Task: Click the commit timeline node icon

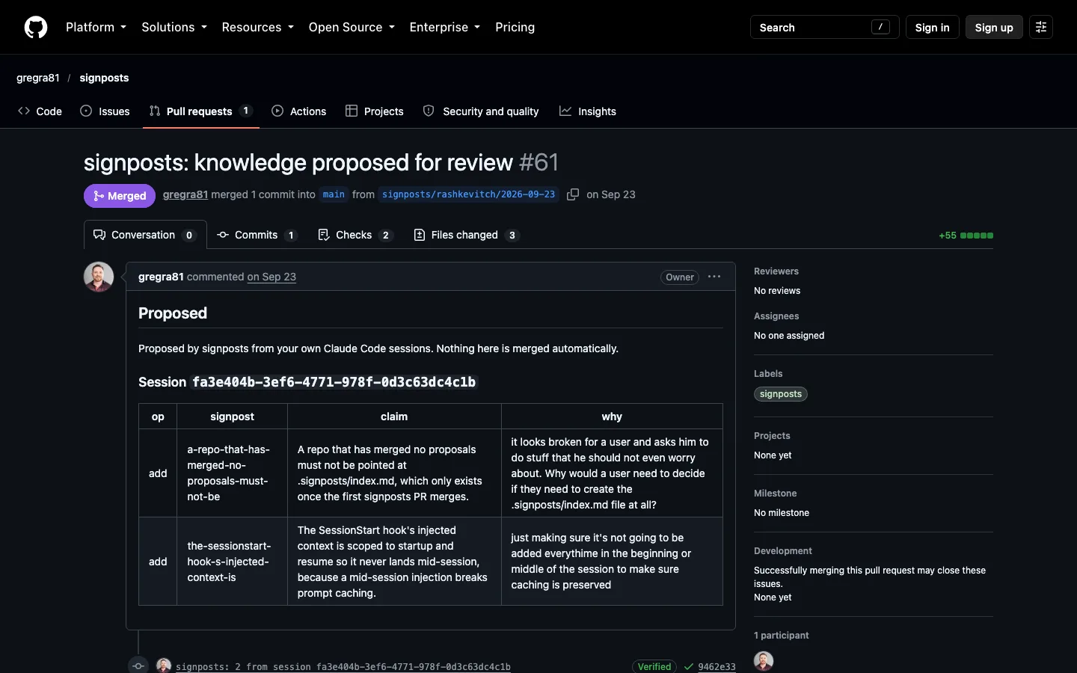Action: click(138, 666)
